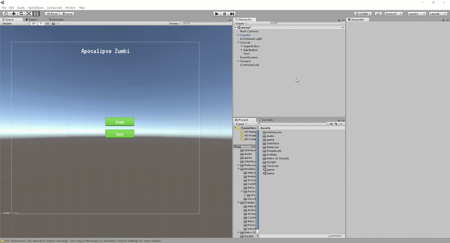Click the Step forward playback icon
Image resolution: width=450 pixels, height=243 pixels.
point(232,14)
